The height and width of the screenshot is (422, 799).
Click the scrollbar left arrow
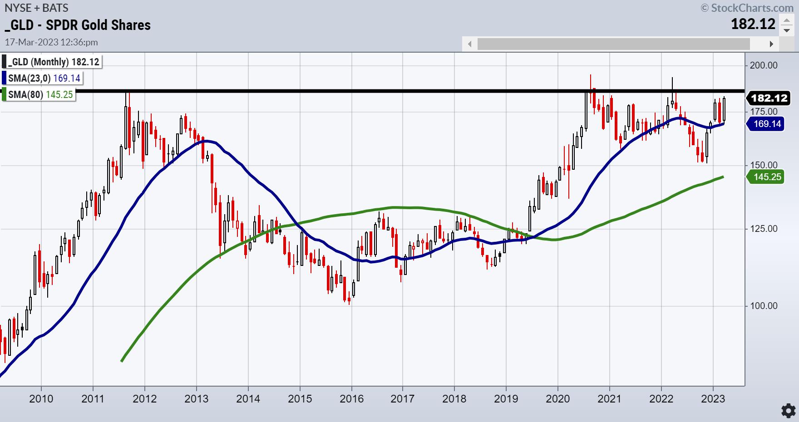[469, 44]
